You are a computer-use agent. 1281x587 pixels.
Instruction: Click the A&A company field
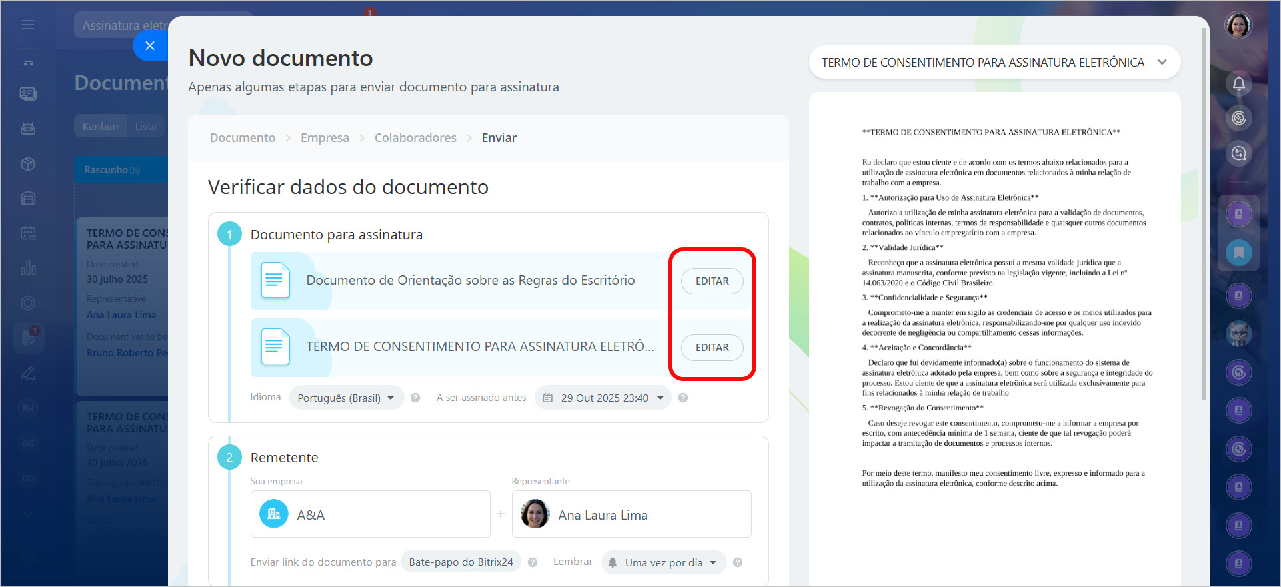coord(370,514)
